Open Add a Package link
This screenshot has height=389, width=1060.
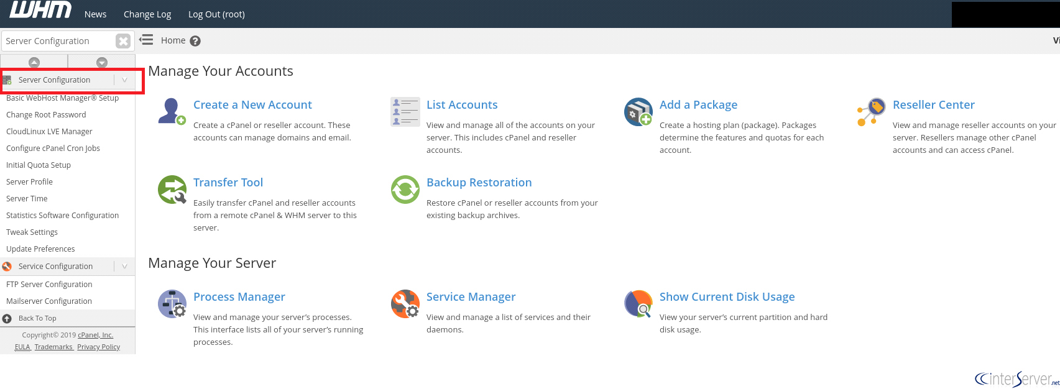[x=698, y=105]
